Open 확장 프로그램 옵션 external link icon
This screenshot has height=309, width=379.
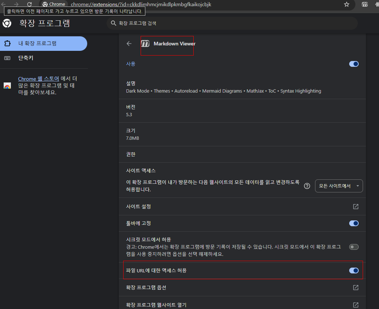pyautogui.click(x=355, y=288)
